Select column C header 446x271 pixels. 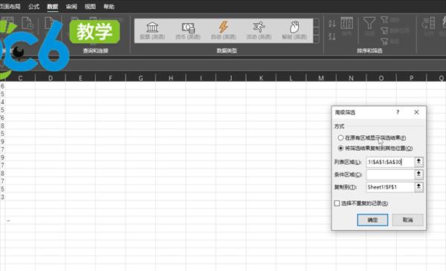tap(20, 78)
